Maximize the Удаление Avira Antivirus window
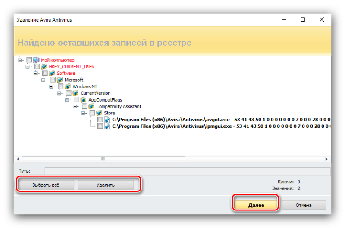The height and width of the screenshot is (228, 345). pos(303,19)
